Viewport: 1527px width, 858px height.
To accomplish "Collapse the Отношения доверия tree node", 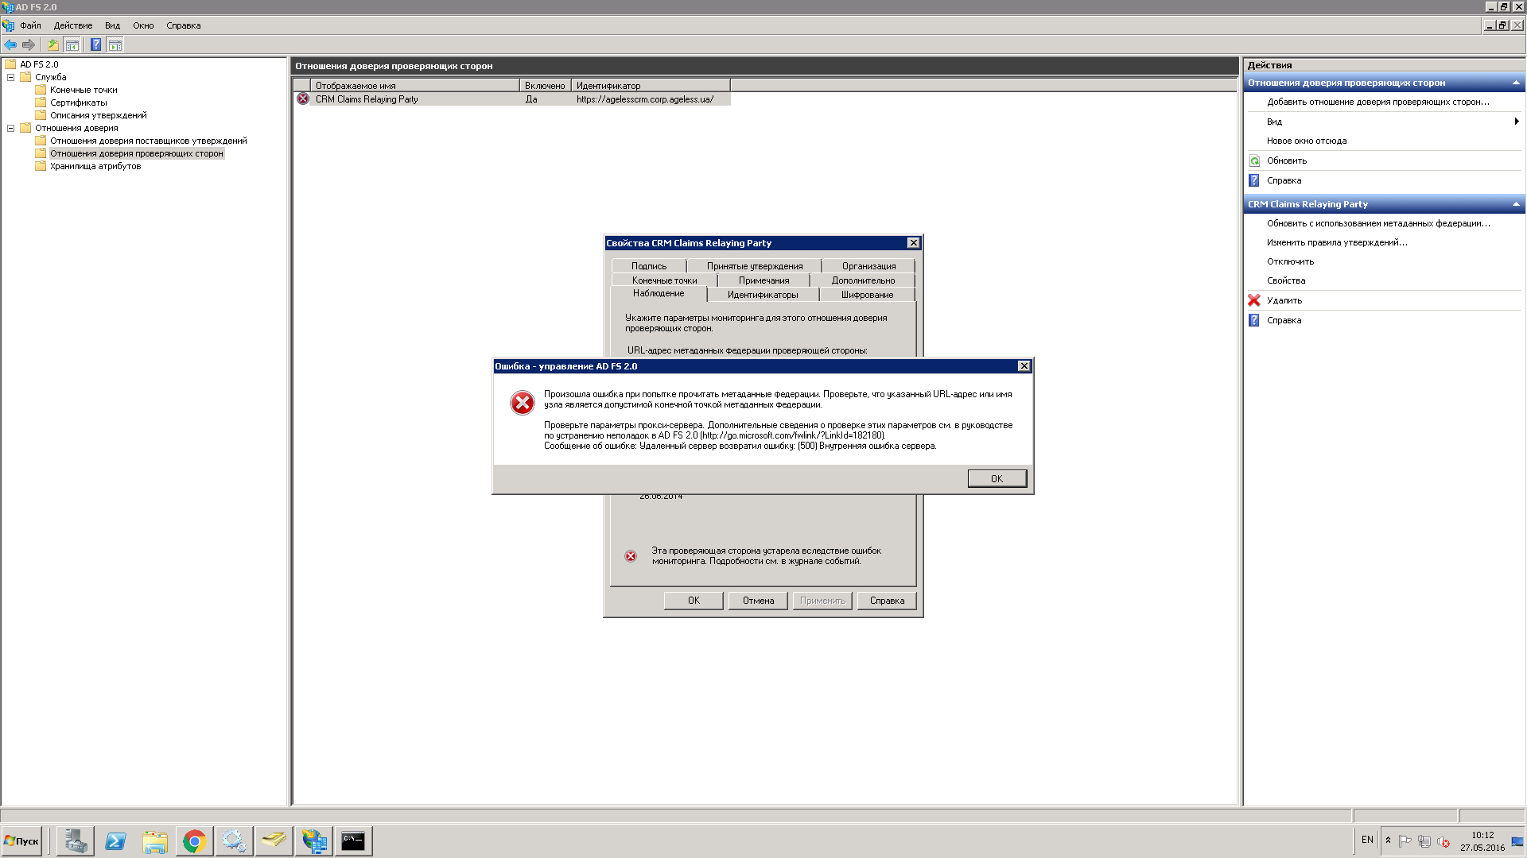I will (11, 128).
